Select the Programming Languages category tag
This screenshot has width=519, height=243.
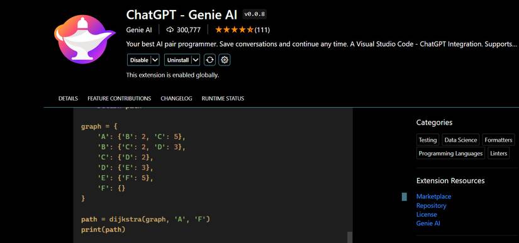(450, 153)
